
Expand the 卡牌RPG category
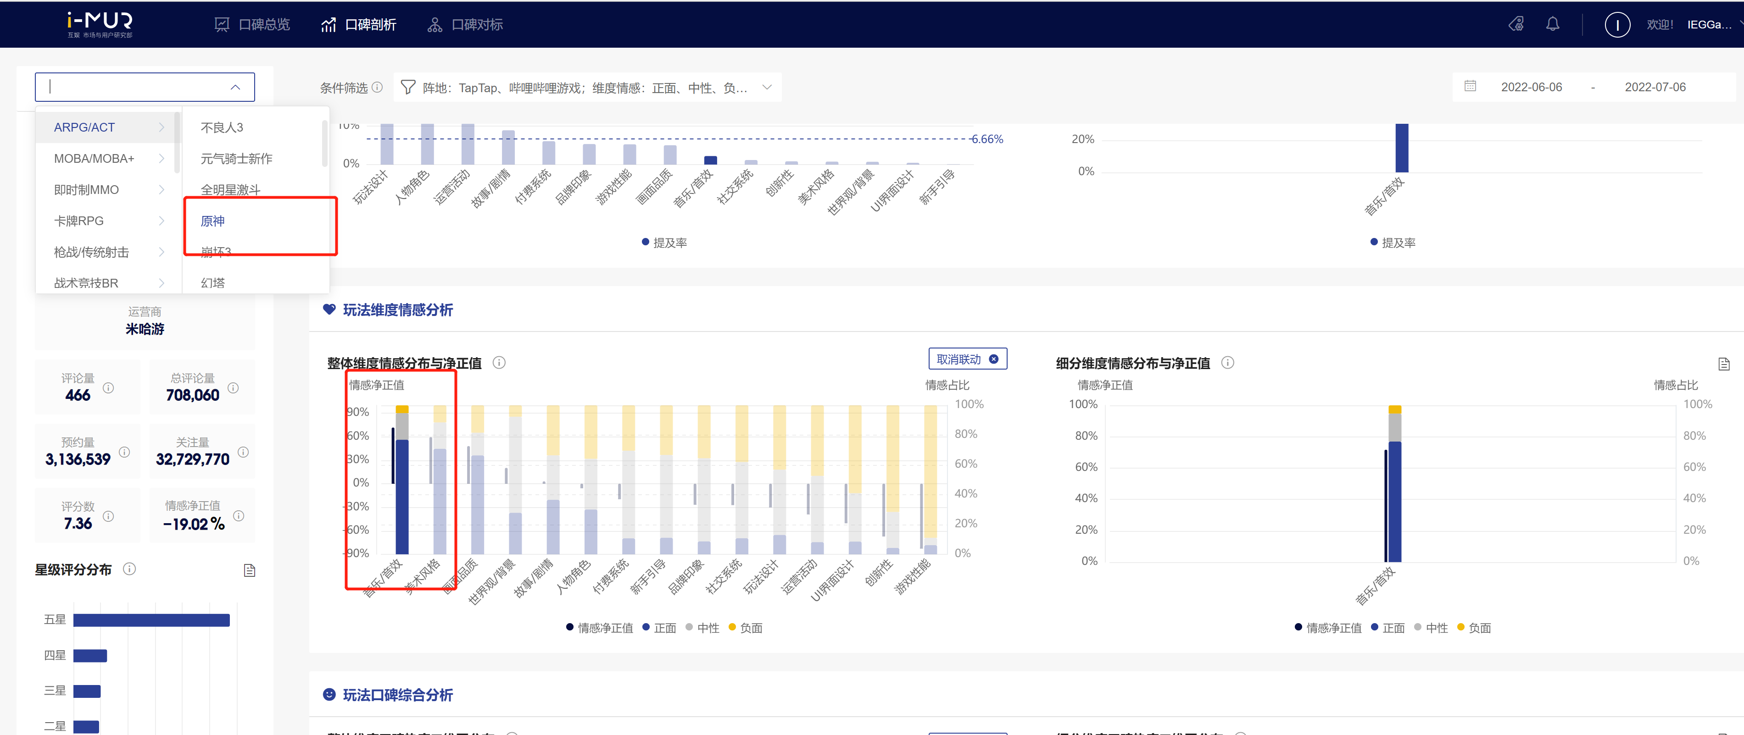point(108,221)
